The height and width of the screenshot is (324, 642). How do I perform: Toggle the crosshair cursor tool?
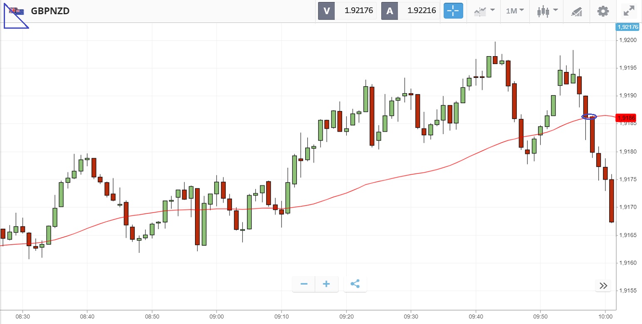pyautogui.click(x=453, y=11)
